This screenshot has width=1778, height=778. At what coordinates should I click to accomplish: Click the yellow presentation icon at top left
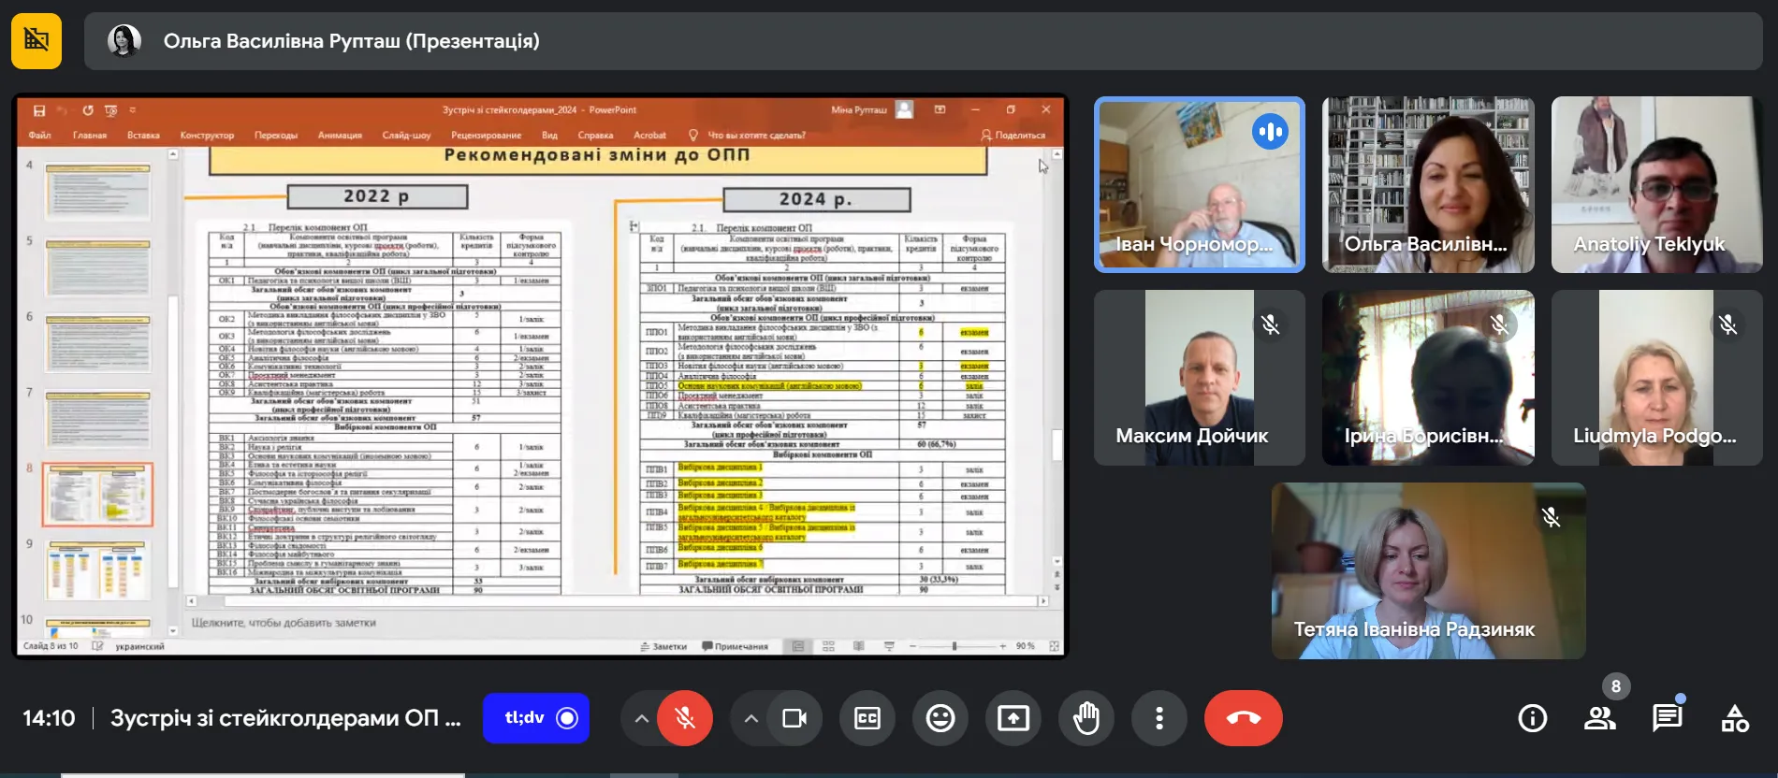click(x=36, y=41)
